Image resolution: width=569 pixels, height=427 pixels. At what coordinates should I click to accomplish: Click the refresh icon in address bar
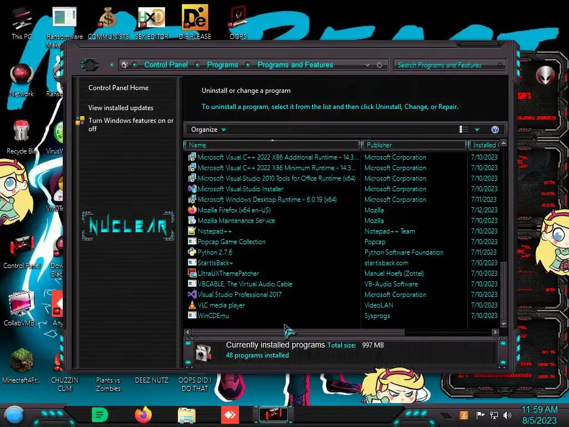[x=380, y=65]
